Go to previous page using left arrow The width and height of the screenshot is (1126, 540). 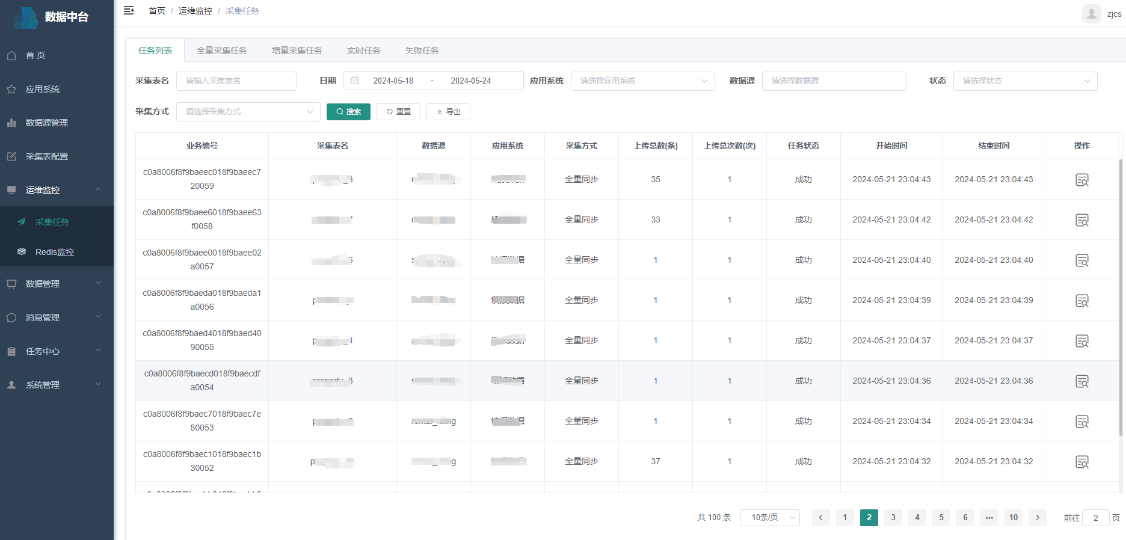(820, 518)
